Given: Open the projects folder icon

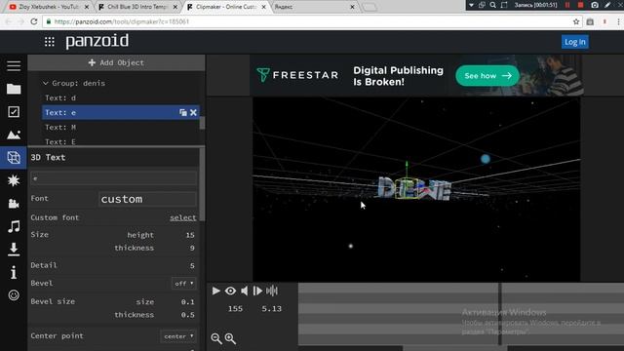Looking at the screenshot, I should pos(14,89).
